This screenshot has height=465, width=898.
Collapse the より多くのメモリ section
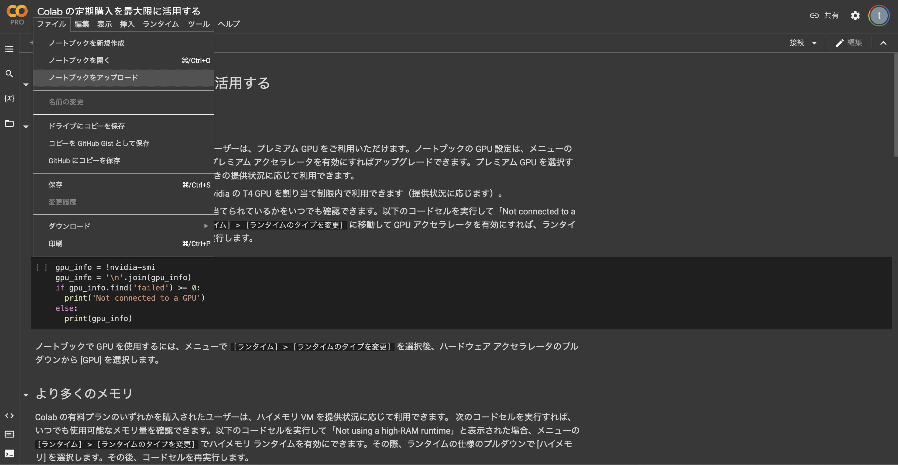click(x=26, y=395)
